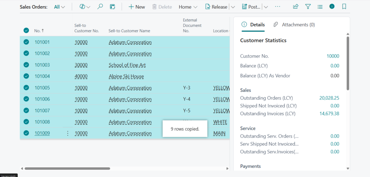Expand the All views dropdown
Viewport: 370px width, 177px height.
pyautogui.click(x=59, y=7)
